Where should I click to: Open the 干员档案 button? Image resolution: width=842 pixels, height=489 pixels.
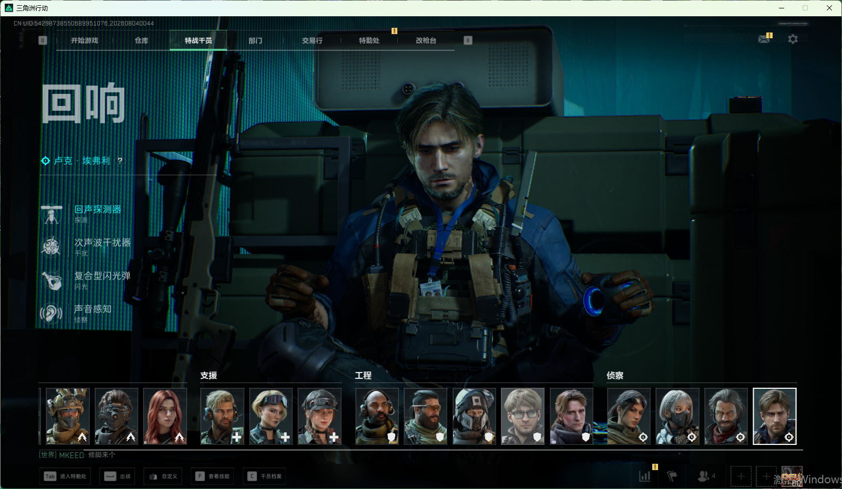pyautogui.click(x=264, y=476)
